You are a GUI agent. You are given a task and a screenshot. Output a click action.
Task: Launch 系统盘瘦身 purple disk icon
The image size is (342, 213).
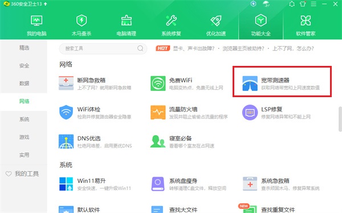[158, 184]
